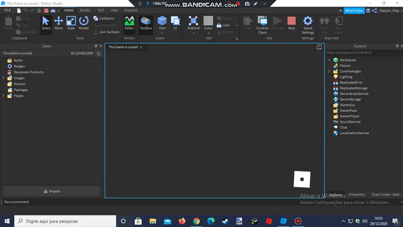Image resolution: width=403 pixels, height=227 pixels.
Task: Toggle Join Surfaces option
Action: [x=107, y=32]
